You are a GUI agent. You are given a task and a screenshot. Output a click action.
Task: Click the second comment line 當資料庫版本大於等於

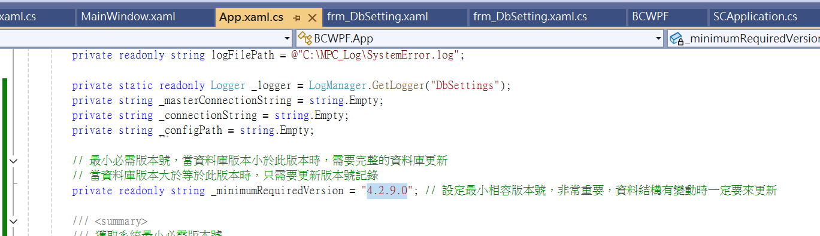point(225,176)
